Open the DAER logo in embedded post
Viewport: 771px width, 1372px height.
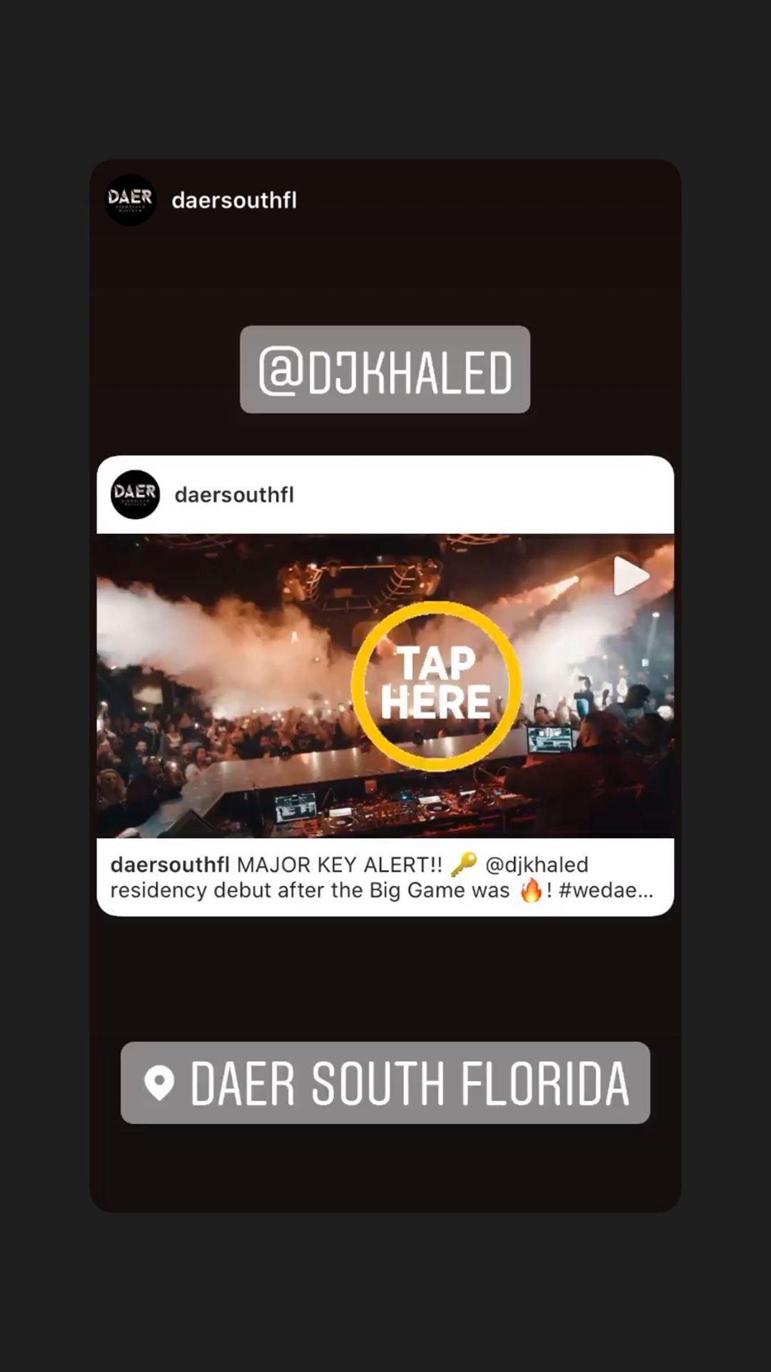[x=135, y=494]
